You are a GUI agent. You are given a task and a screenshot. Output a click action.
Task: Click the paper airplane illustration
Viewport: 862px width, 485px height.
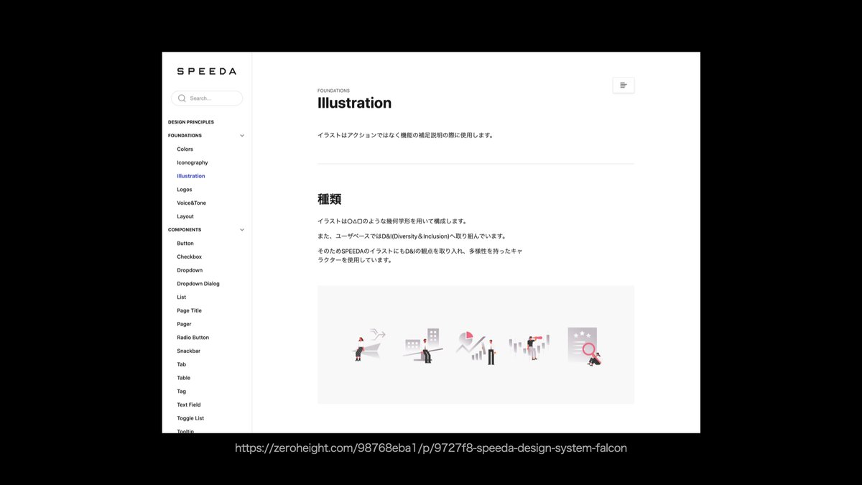(370, 345)
